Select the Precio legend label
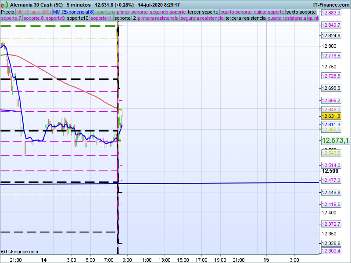The width and height of the screenshot is (351, 263). click(x=7, y=12)
